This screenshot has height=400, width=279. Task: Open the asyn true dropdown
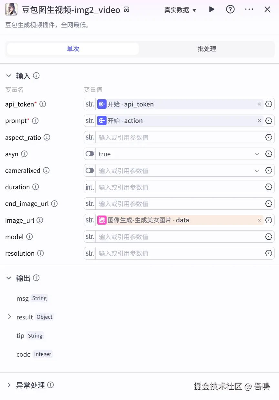[257, 154]
